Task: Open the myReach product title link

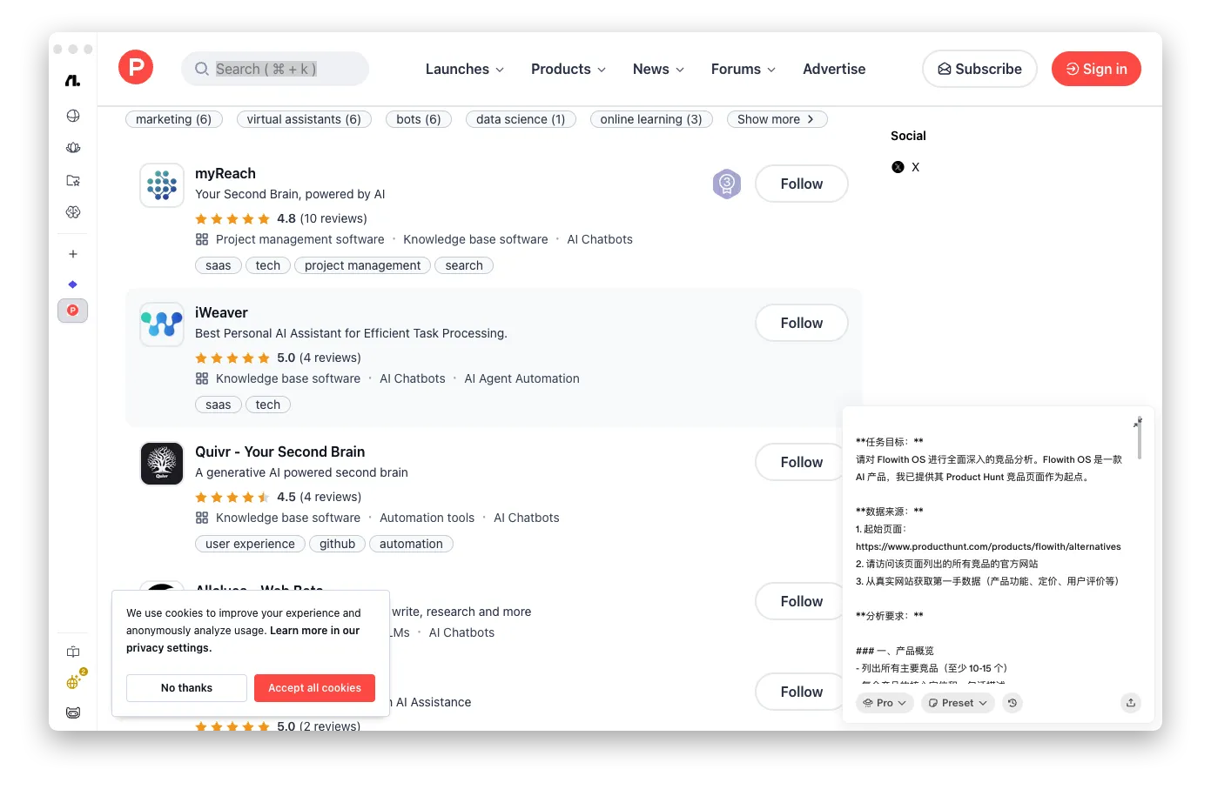Action: point(225,173)
